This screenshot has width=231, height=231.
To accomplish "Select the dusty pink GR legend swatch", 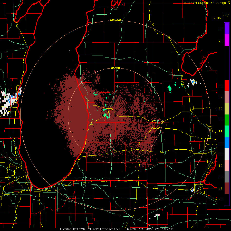I will coord(227,97).
